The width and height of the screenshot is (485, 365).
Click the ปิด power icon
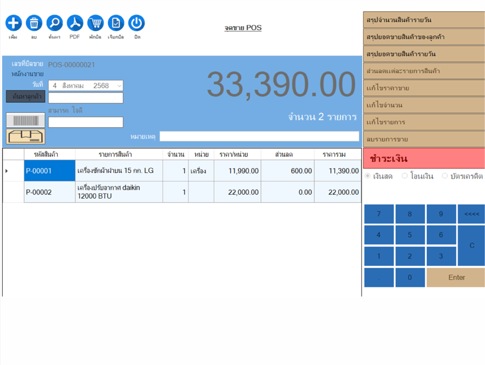(x=136, y=23)
